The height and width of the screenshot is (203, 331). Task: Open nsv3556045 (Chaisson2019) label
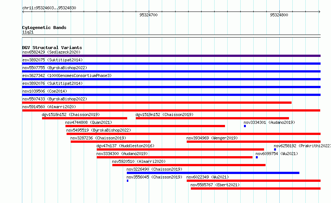[x=154, y=177]
